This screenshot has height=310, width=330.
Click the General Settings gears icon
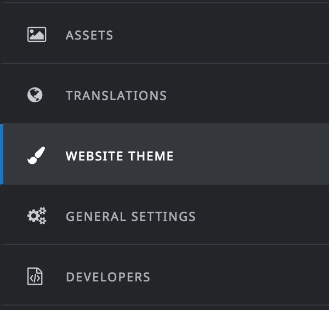pyautogui.click(x=37, y=216)
